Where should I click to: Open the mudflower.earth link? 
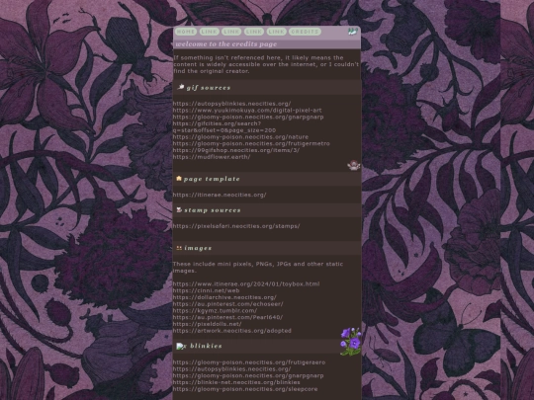pos(212,157)
